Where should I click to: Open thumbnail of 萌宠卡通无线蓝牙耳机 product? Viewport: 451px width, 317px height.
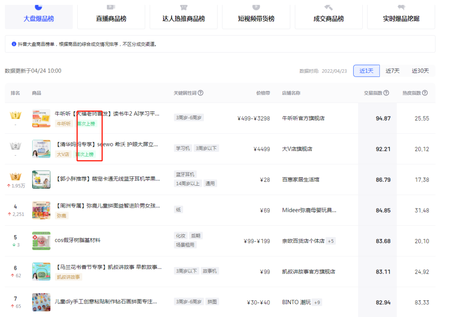click(41, 179)
